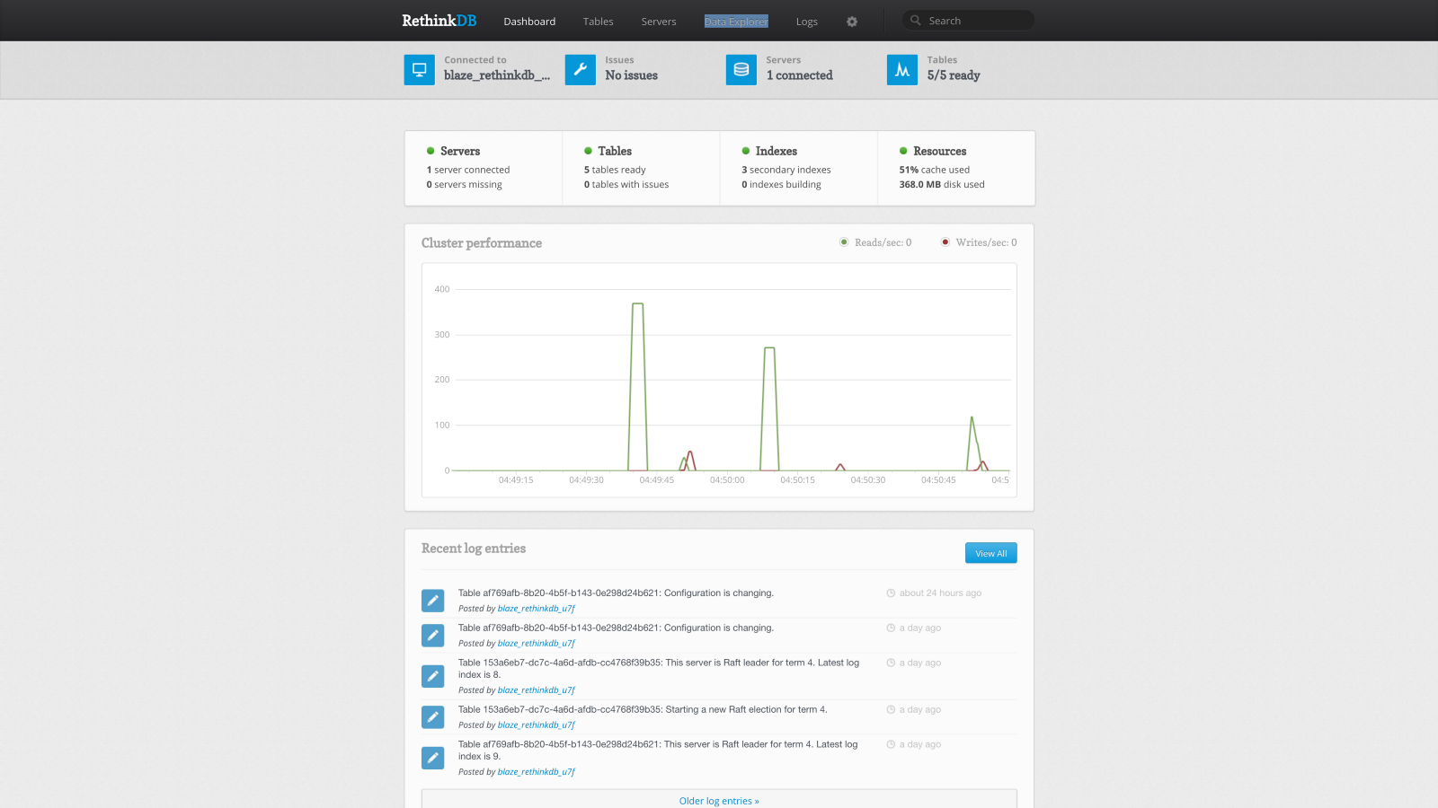Viewport: 1438px width, 808px height.
Task: Open the Logs tab
Action: 806,22
